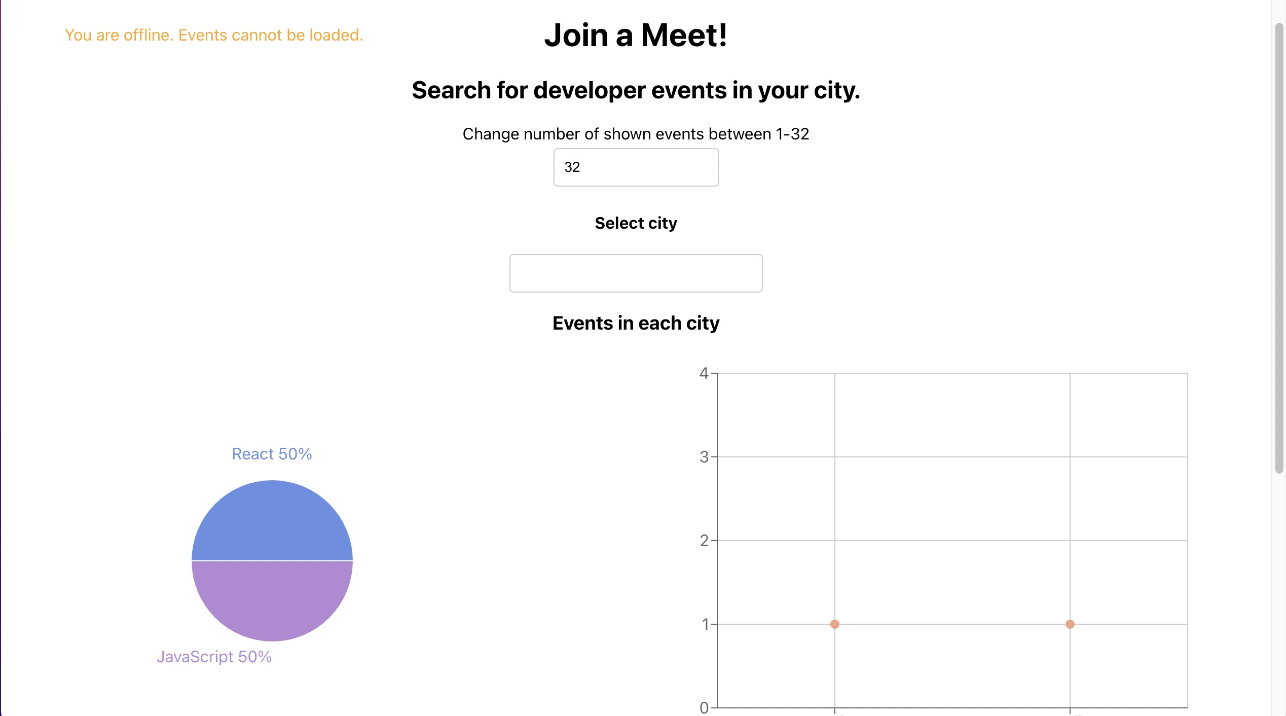The height and width of the screenshot is (716, 1286).
Task: Click the y-axis tick labeled 3
Action: click(704, 457)
